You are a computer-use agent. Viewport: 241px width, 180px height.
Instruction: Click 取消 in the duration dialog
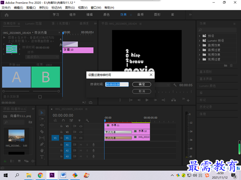(x=142, y=92)
